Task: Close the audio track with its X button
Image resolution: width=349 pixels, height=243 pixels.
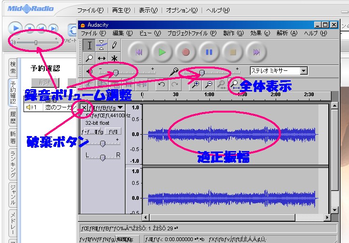Action: click(84, 108)
